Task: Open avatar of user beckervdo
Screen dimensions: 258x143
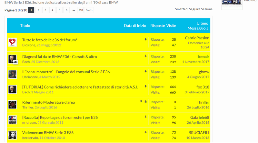Action: pyautogui.click(x=12, y=135)
